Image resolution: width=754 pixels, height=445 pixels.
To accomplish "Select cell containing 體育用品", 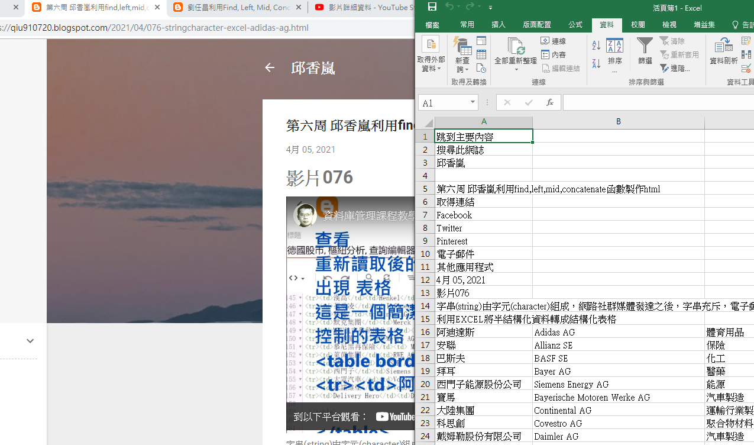I will [729, 332].
